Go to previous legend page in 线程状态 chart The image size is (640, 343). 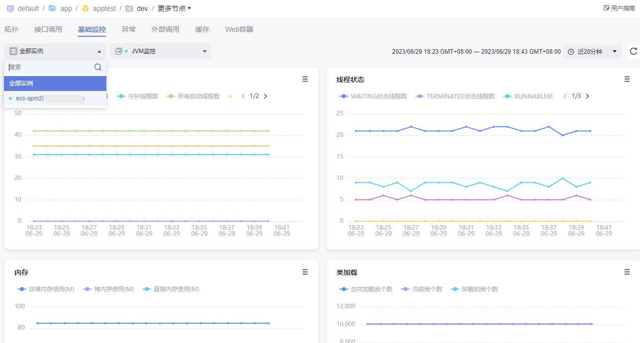click(565, 96)
